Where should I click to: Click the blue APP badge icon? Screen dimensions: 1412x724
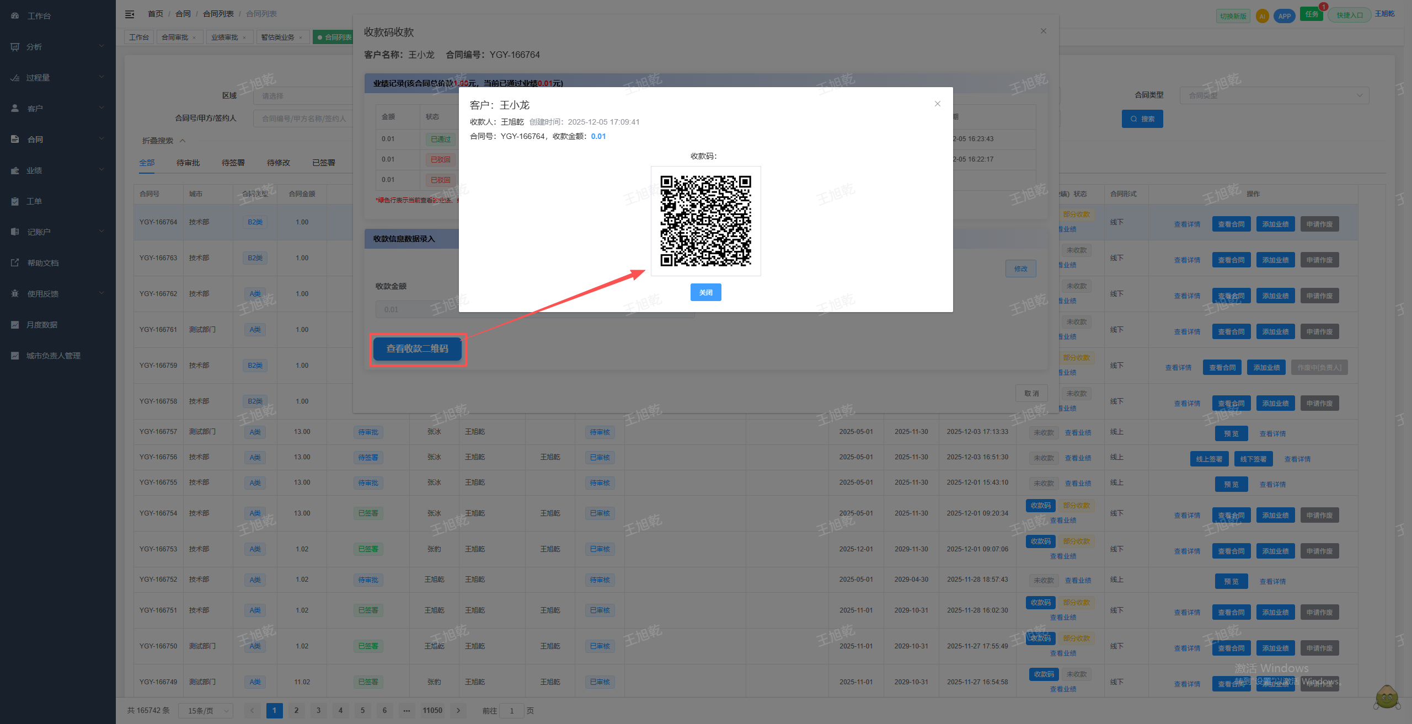1284,16
